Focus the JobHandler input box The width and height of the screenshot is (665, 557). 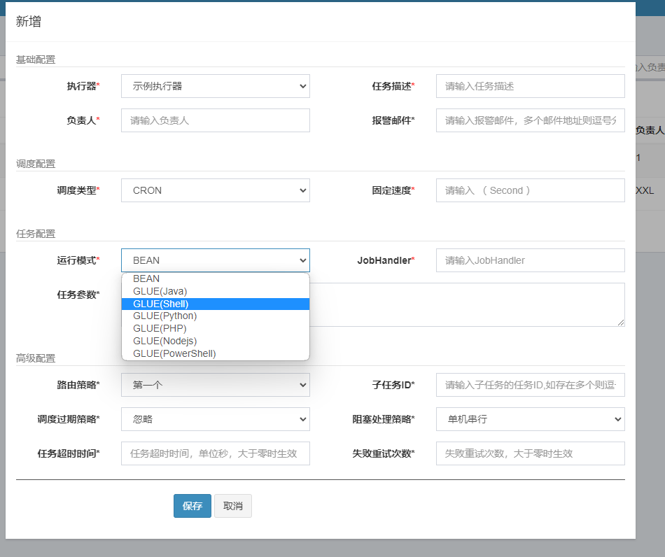pyautogui.click(x=530, y=260)
